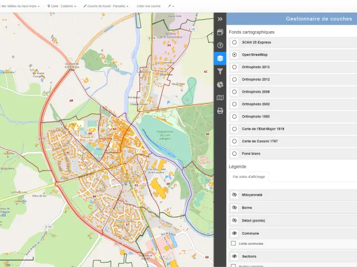Show the Borne layer via eye icon
The height and width of the screenshot is (267, 357).
point(234,208)
